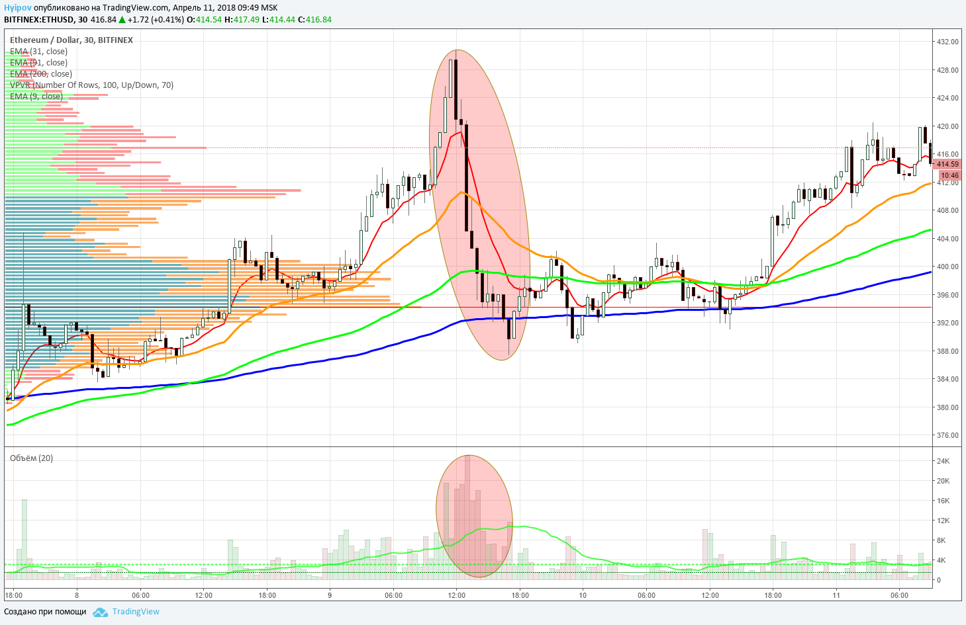The image size is (966, 625).
Task: Click the 376.00 price axis label
Action: click(x=947, y=435)
